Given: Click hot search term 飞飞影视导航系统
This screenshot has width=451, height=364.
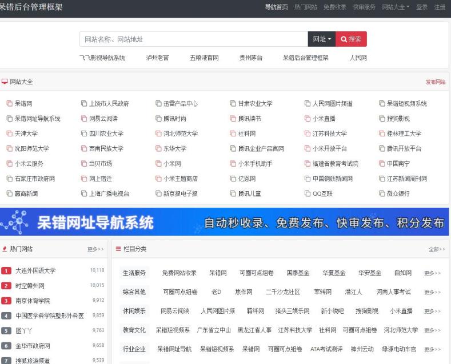Looking at the screenshot, I should click(x=102, y=58).
